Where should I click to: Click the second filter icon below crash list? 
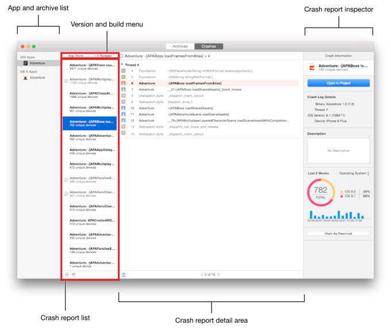[x=74, y=274]
